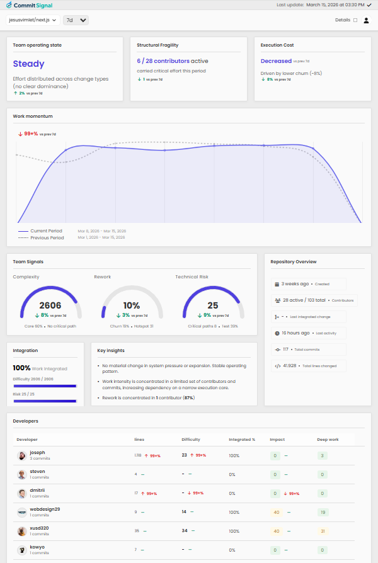Click the 100% Work integrated text
Screen dimensions: 378x563
click(x=40, y=368)
